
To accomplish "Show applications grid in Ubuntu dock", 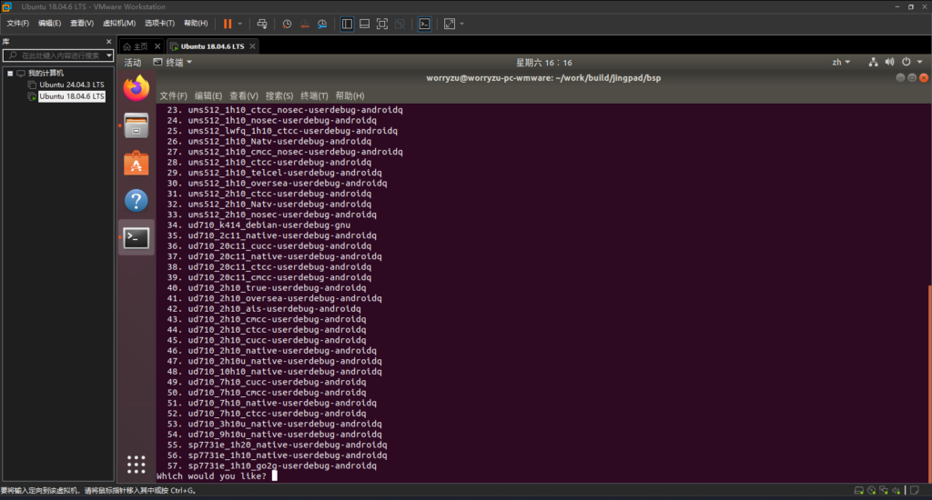I will (137, 464).
